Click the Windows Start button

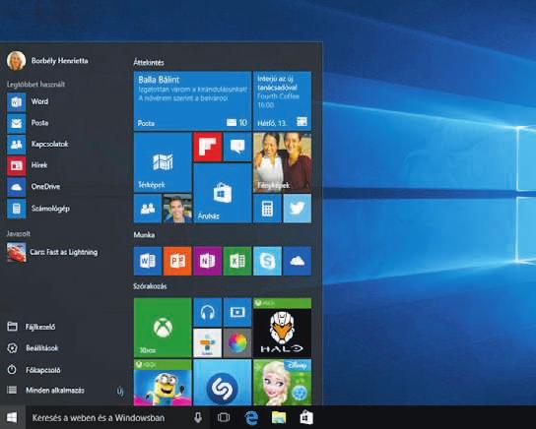click(x=12, y=417)
